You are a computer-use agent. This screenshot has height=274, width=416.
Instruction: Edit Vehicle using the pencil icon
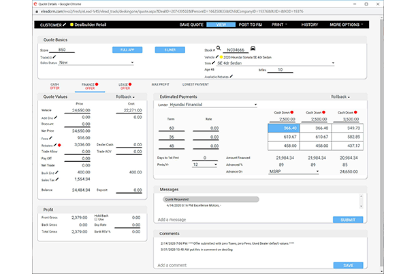(217, 56)
